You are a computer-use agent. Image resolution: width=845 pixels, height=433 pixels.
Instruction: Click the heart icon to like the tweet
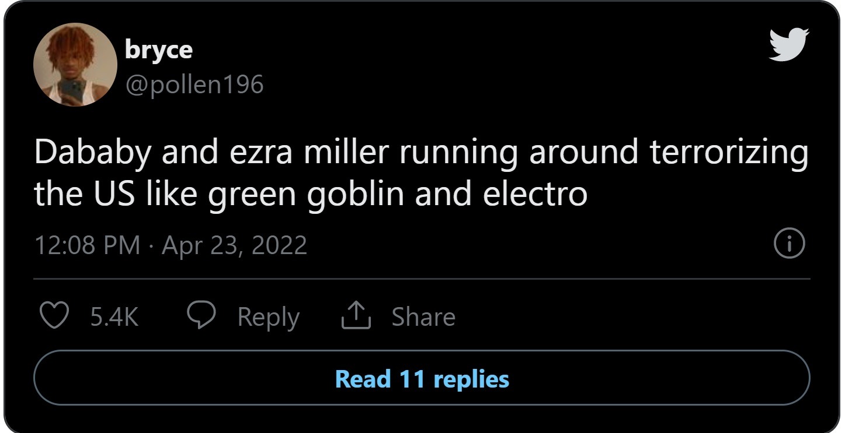[x=53, y=317]
